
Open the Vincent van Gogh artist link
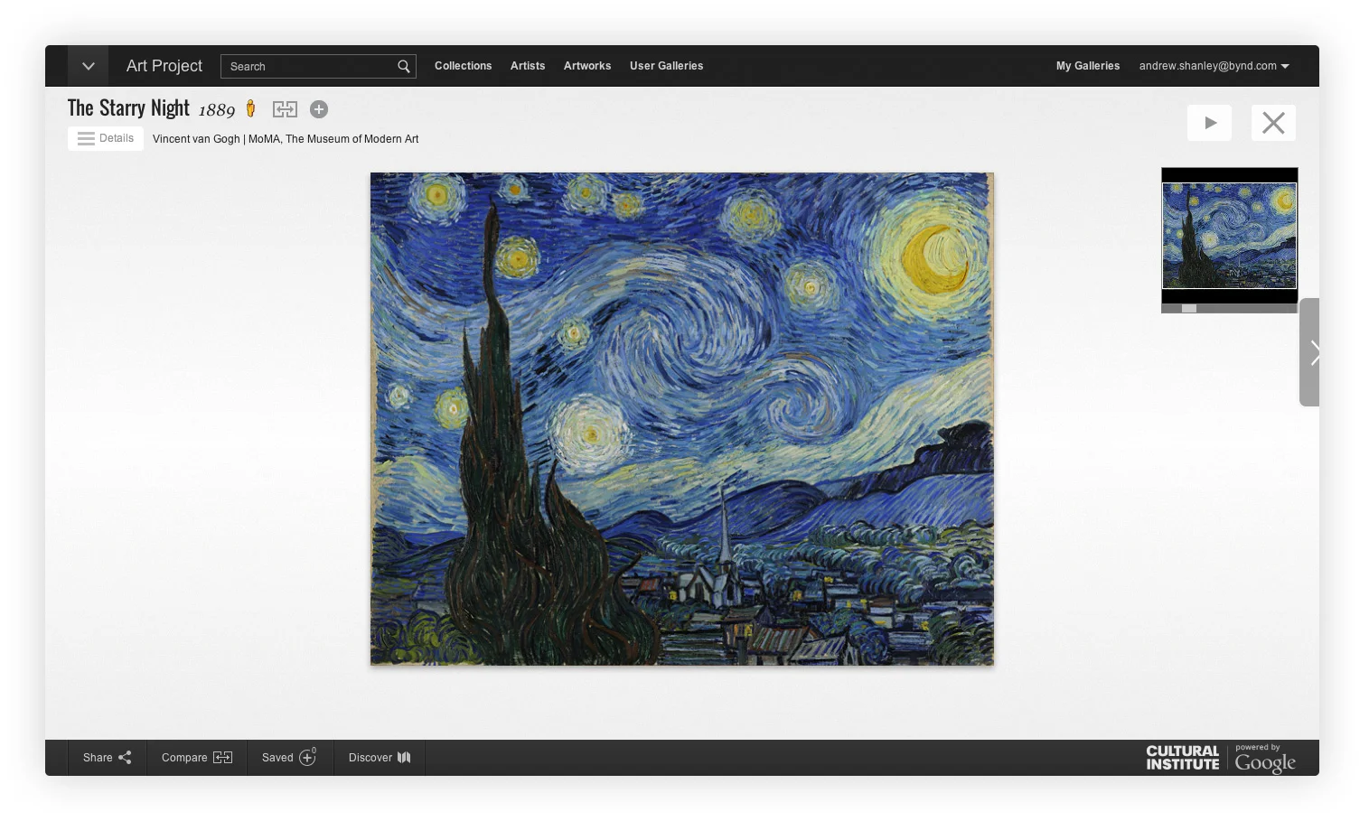point(196,139)
